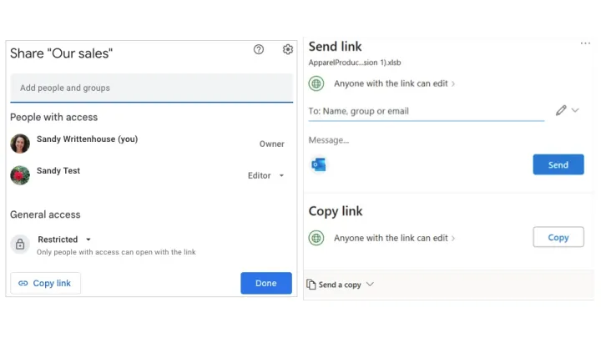
Task: Click the pencil edit permission icon
Action: coord(561,110)
